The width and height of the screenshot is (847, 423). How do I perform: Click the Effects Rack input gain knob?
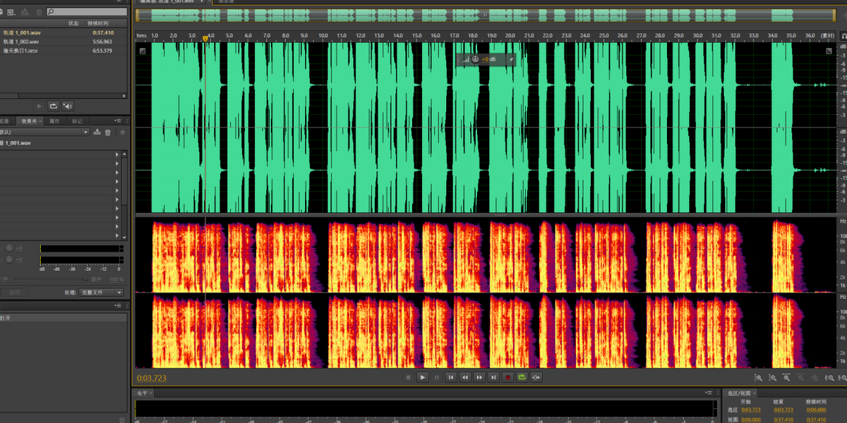pos(9,248)
